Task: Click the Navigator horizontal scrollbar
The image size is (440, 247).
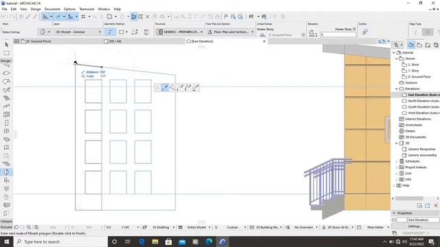Action: coord(409,198)
